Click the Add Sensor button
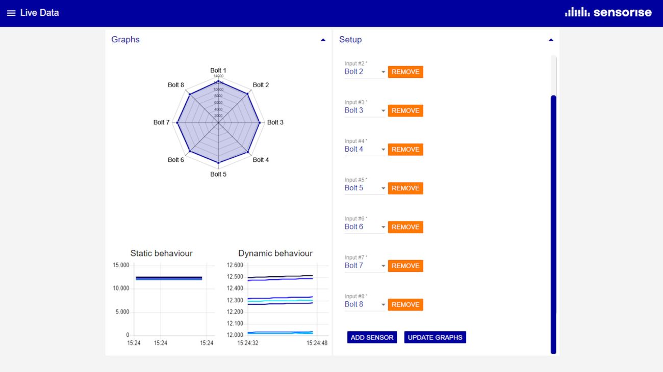The image size is (663, 372). pos(372,337)
